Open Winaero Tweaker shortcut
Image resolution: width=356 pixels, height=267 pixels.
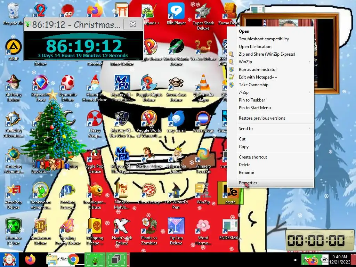(203, 160)
